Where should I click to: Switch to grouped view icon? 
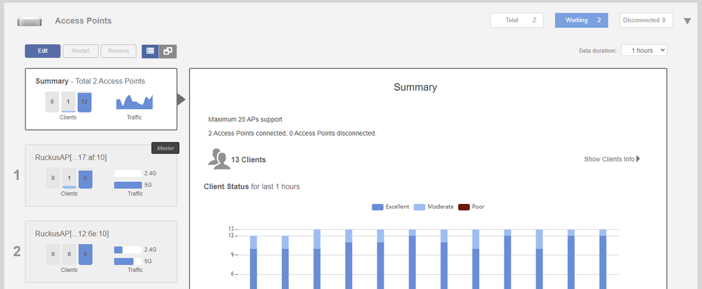point(168,51)
